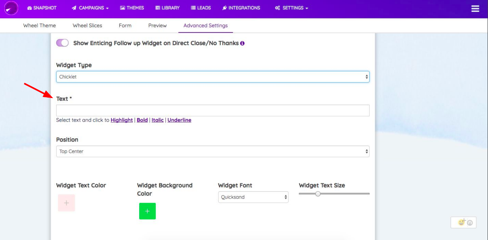Open the Library section
488x240 pixels.
[167, 8]
